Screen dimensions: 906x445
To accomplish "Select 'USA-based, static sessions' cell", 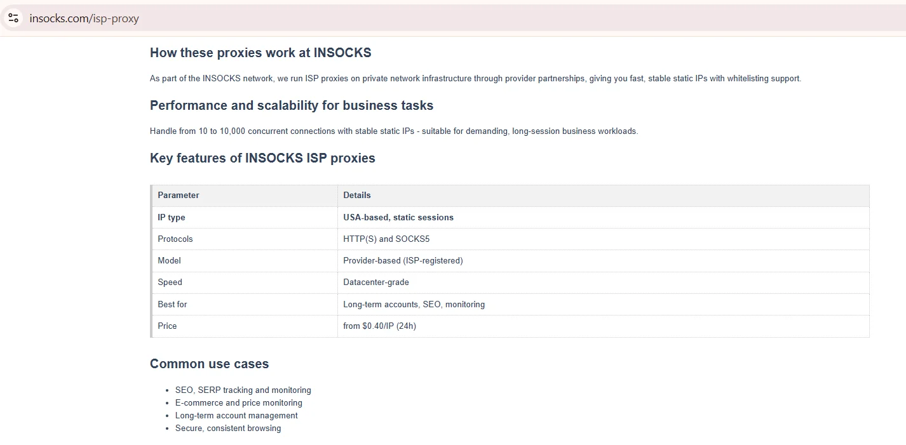I will click(603, 217).
